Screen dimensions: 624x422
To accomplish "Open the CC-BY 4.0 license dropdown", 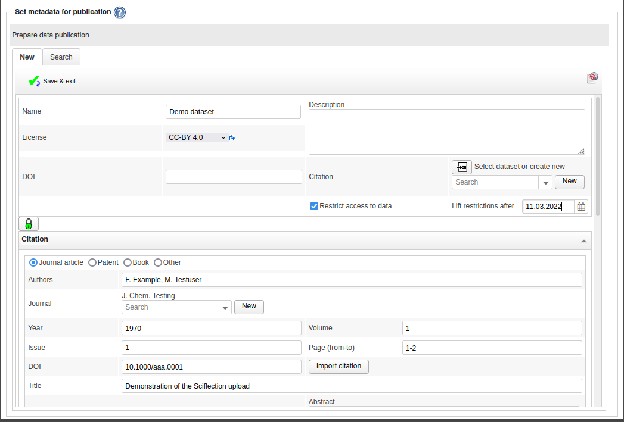I will point(197,137).
